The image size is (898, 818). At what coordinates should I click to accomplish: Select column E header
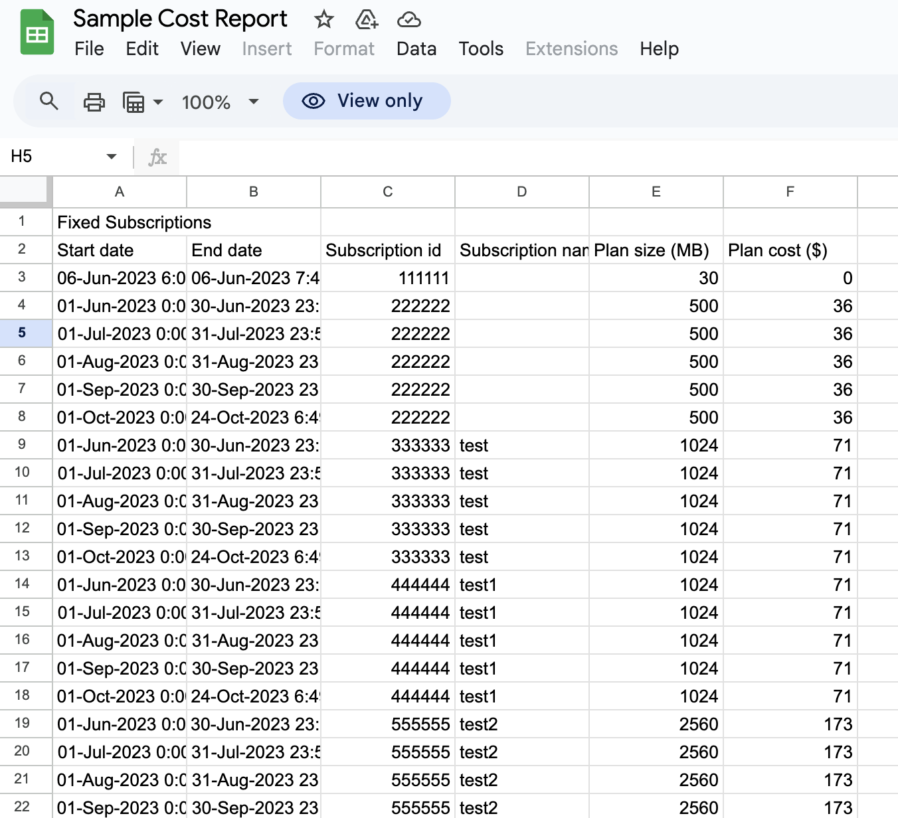(656, 192)
